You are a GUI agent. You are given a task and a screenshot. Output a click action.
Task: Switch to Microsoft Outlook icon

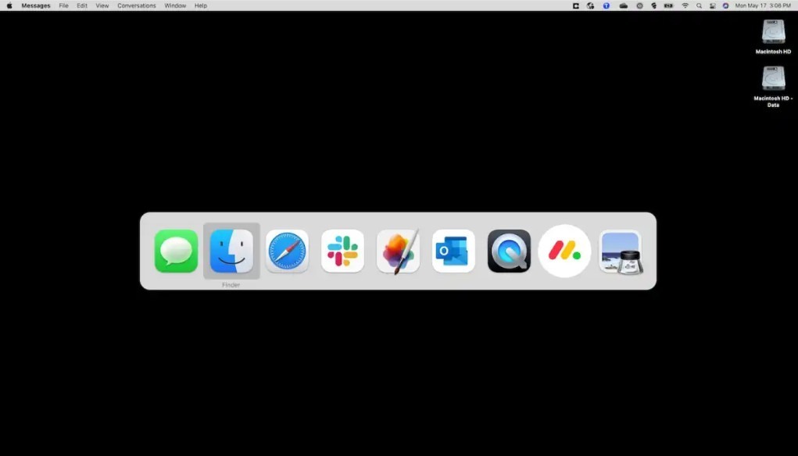453,251
